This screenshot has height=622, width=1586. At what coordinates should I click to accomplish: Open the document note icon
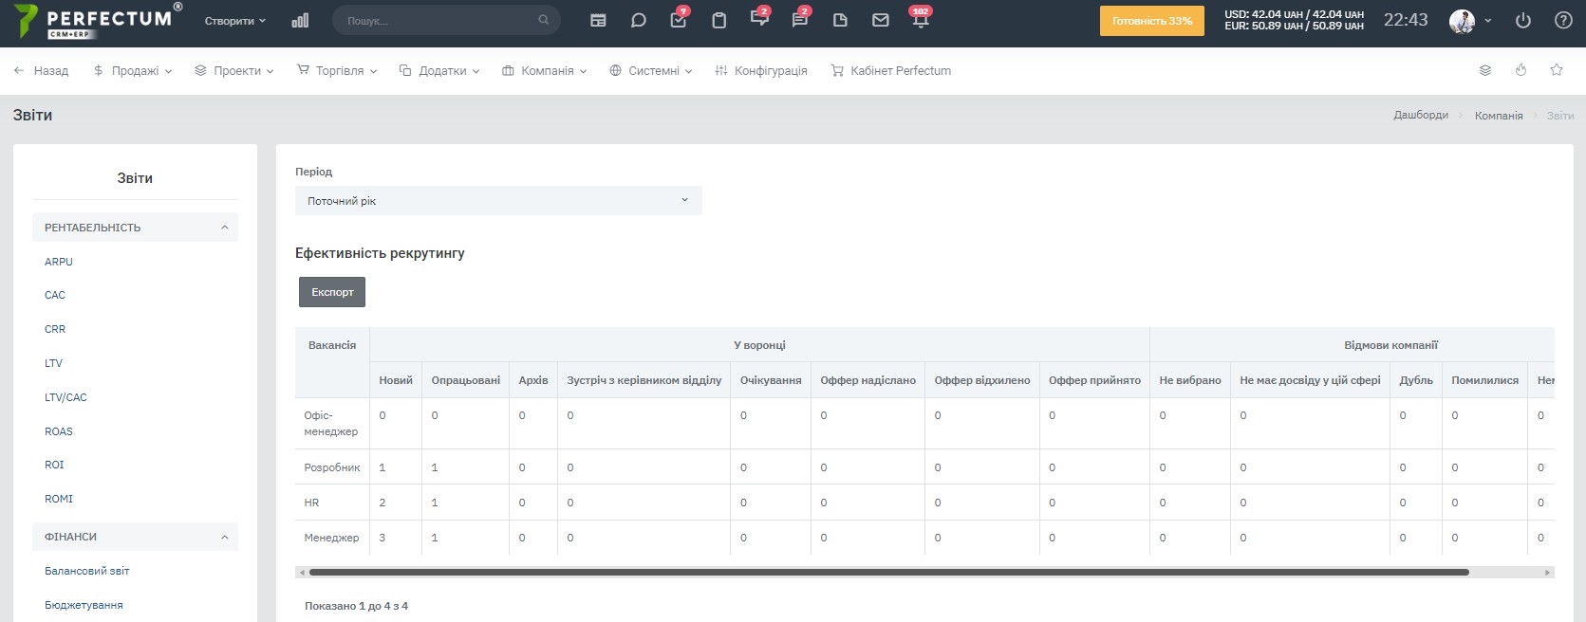(840, 20)
